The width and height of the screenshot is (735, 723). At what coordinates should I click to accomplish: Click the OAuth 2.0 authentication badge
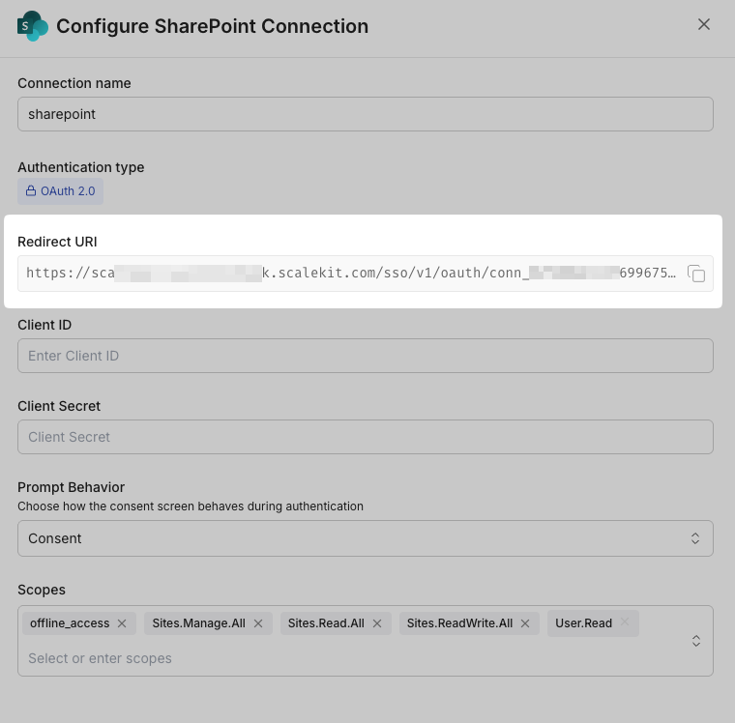(60, 191)
